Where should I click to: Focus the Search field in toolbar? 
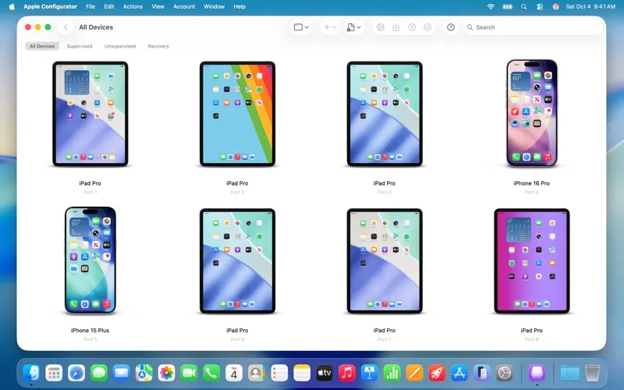click(x=532, y=27)
